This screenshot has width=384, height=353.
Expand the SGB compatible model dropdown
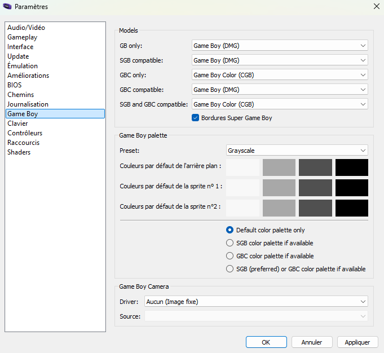(279, 60)
